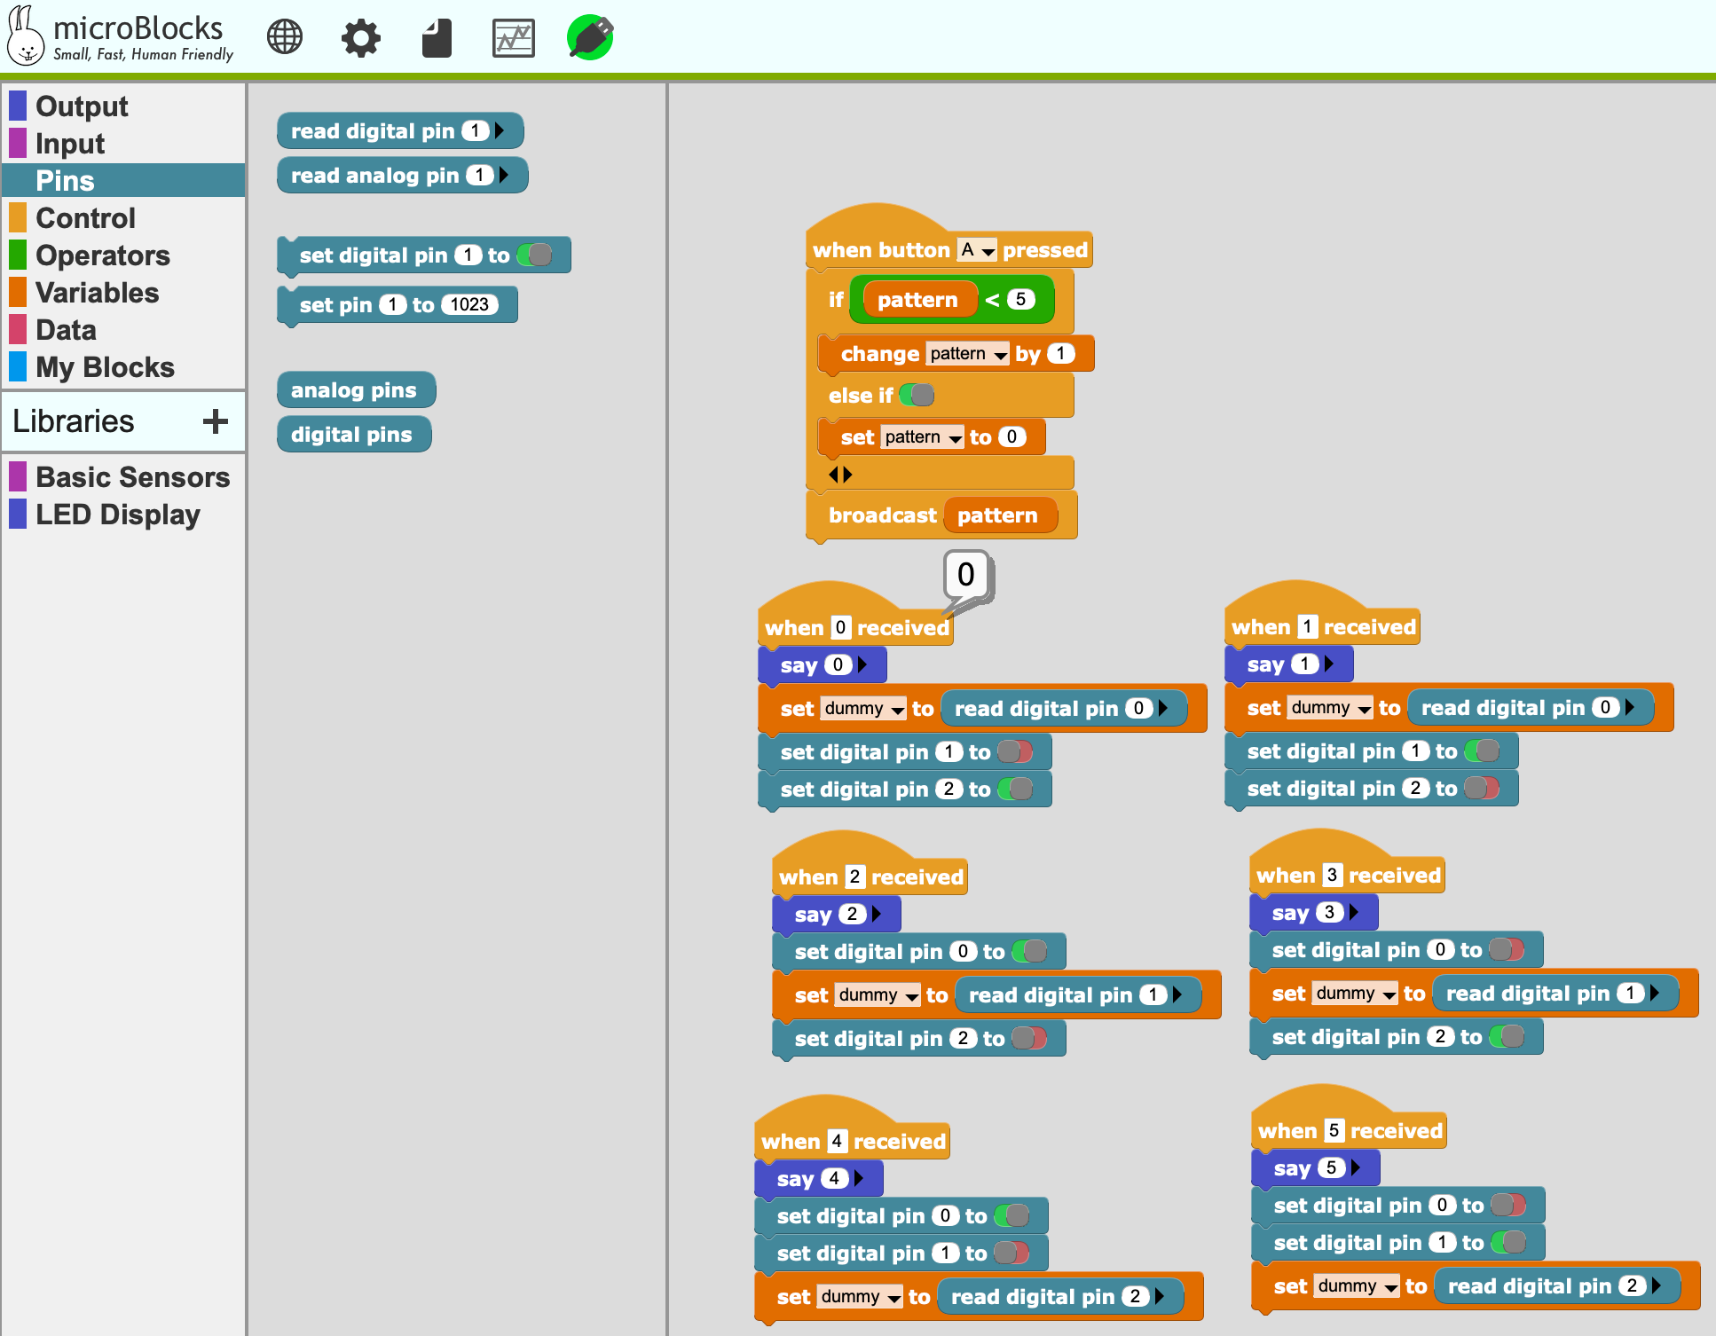Open the file menu icon

[437, 37]
